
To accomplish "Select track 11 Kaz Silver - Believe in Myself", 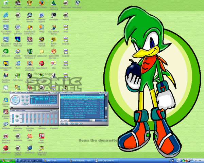I will coord(82,95).
